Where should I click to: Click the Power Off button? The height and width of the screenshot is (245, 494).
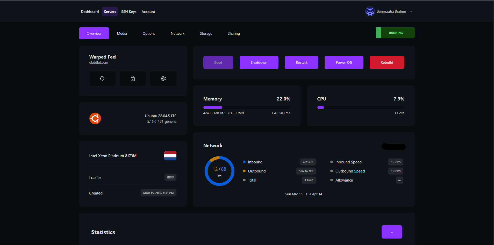344,62
